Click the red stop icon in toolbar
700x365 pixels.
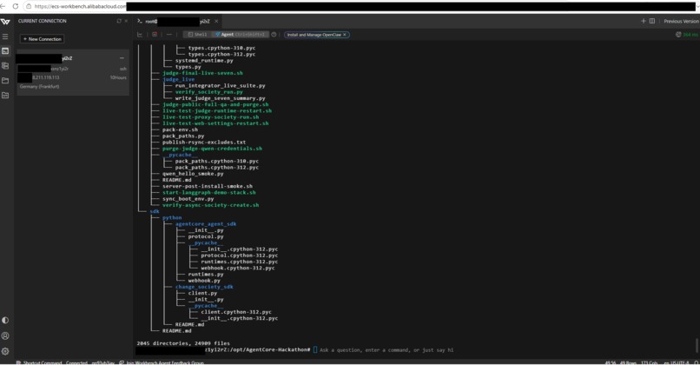155,35
